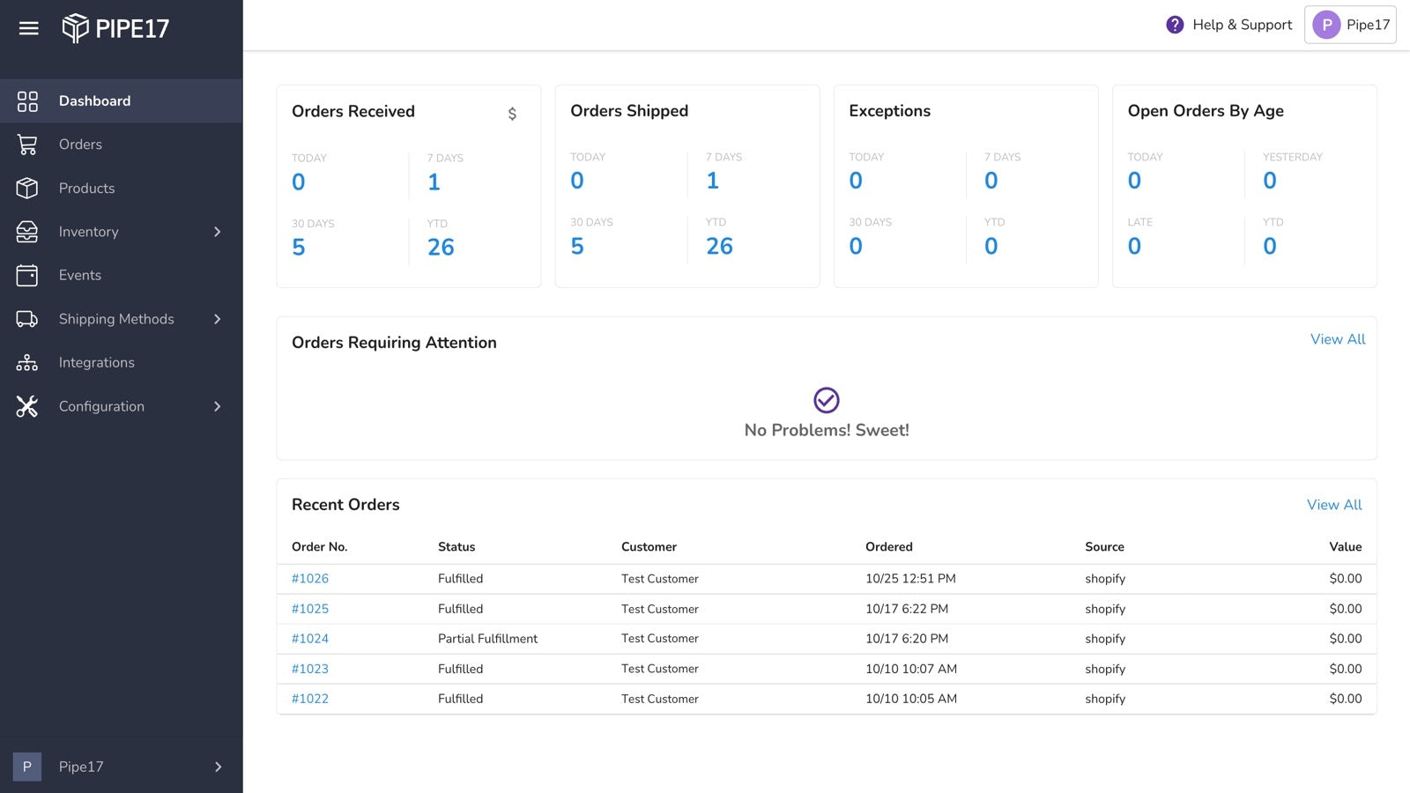Toggle dollar sign view in Orders Received
The image size is (1410, 793).
(x=512, y=114)
